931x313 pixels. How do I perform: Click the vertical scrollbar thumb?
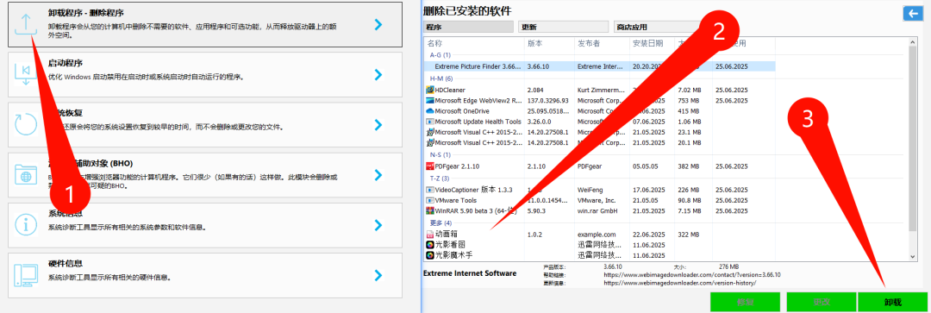point(913,140)
